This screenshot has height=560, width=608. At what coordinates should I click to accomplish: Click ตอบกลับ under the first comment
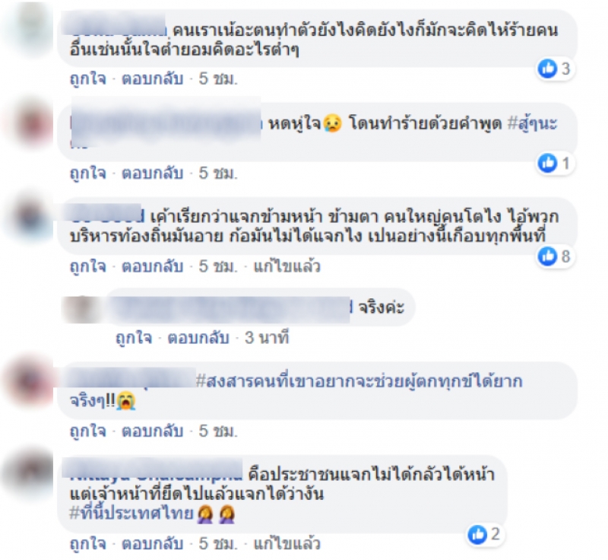coord(153,79)
